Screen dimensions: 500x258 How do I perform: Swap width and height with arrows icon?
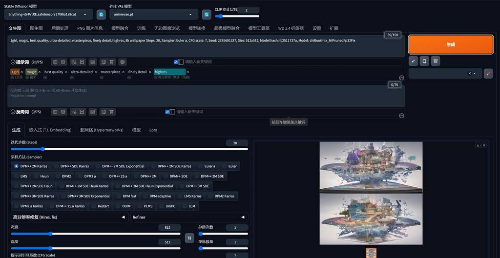point(189,238)
